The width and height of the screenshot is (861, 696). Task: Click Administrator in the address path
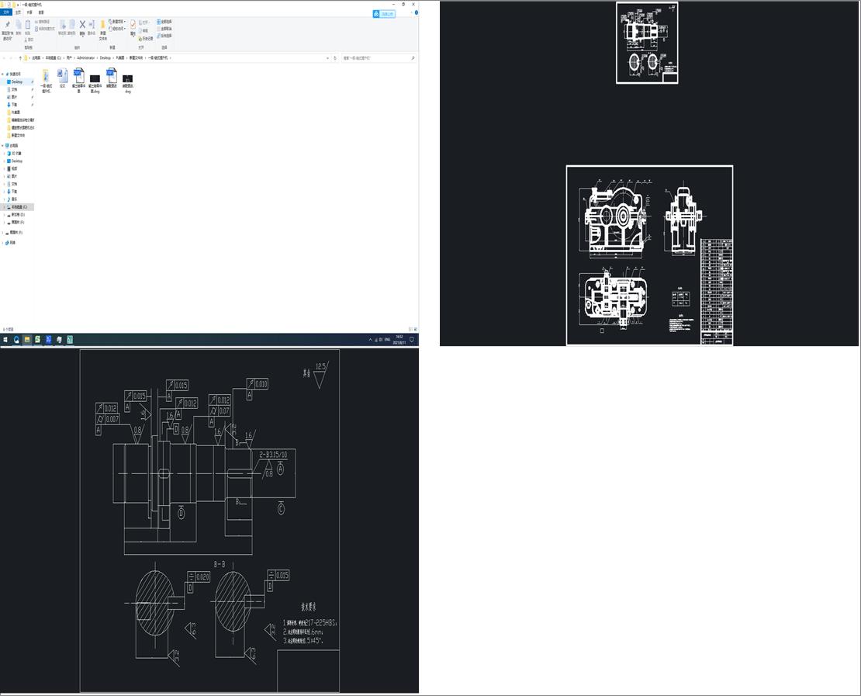[85, 57]
